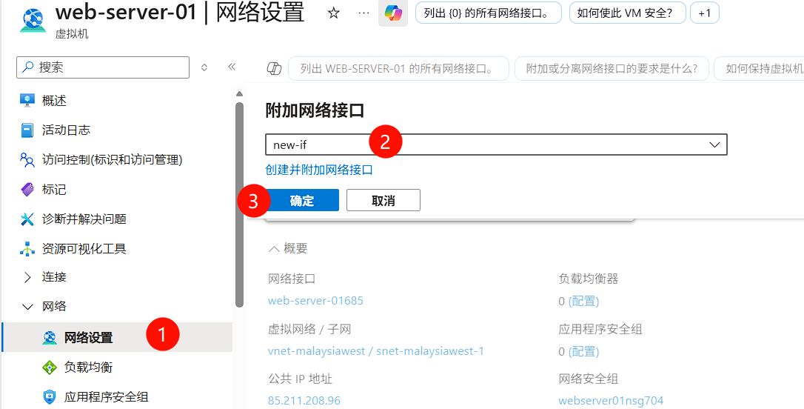Toggle the expand/collapse all arrows in the sidebar
The width and height of the screenshot is (804, 409).
pyautogui.click(x=204, y=67)
